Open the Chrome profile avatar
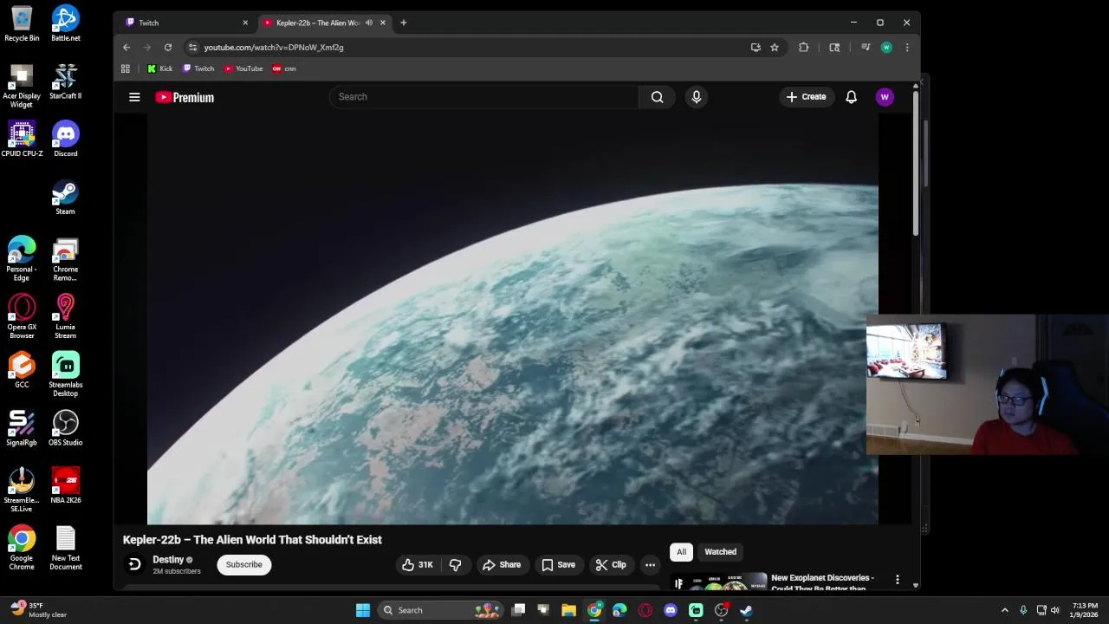 (886, 48)
